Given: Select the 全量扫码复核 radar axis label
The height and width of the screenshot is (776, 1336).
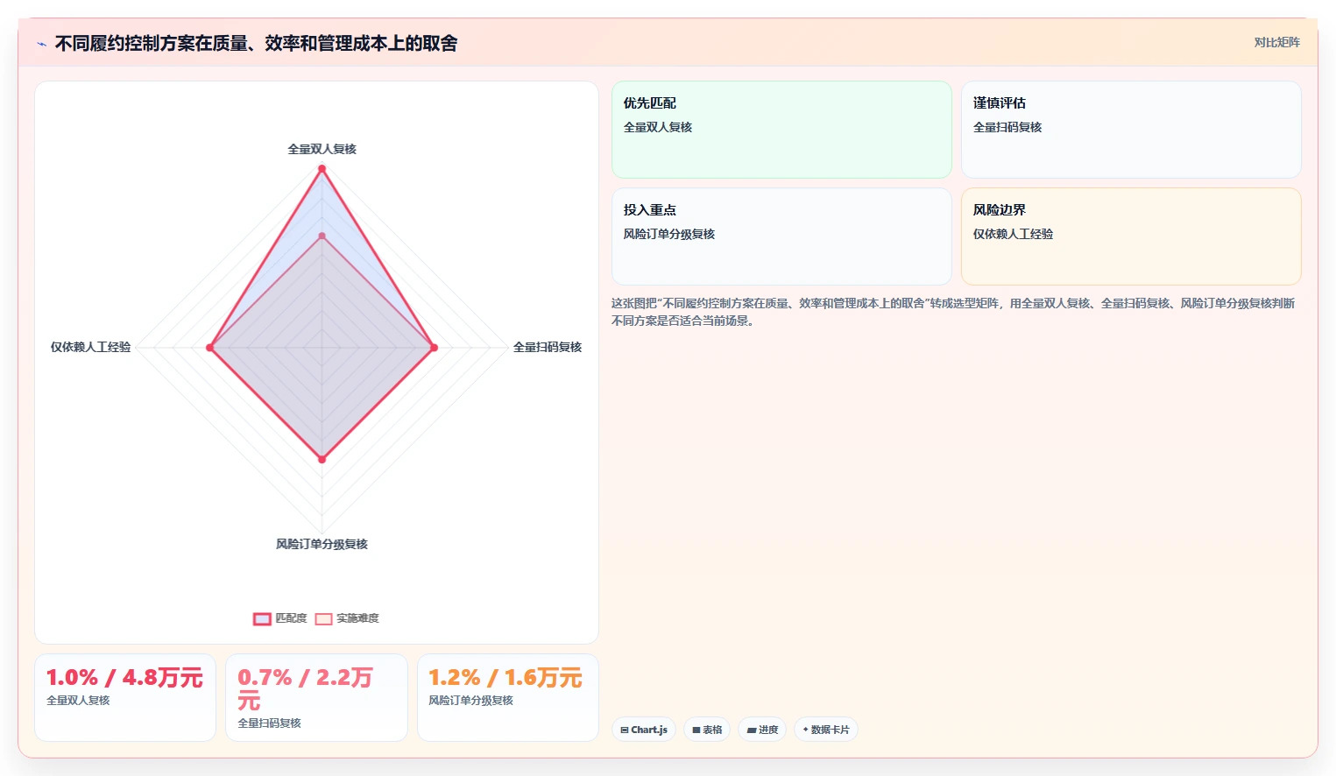Looking at the screenshot, I should 548,347.
